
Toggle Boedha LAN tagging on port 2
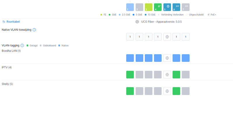click(140, 58)
